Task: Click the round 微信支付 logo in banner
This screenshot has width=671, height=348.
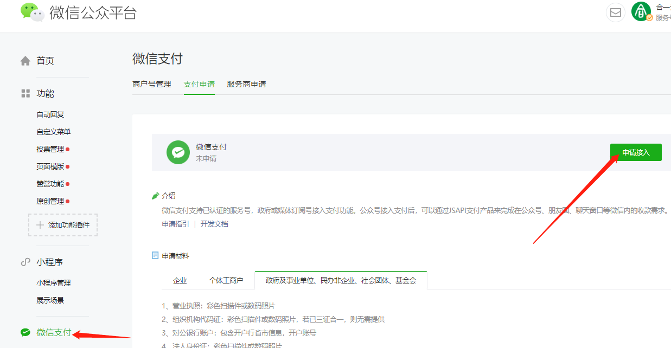Action: point(178,152)
